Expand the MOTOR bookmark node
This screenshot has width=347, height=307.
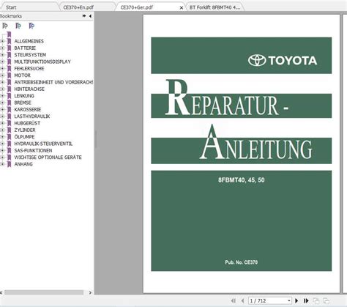pos(2,75)
